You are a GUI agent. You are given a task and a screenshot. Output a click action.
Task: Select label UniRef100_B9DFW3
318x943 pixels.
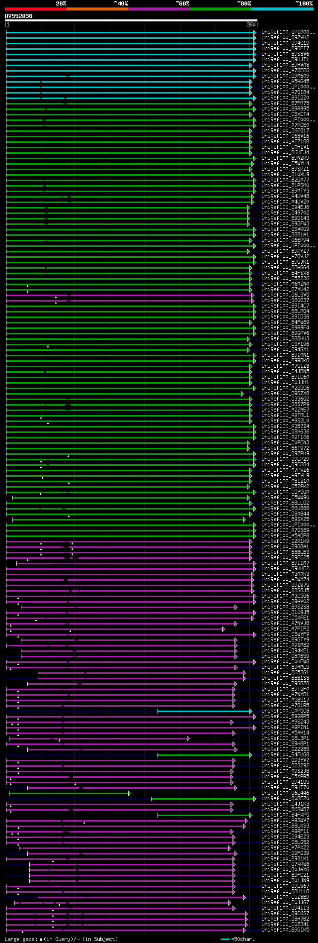click(285, 223)
